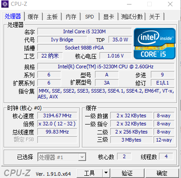
Task: Select the 測試分數 tab
Action: click(x=131, y=17)
